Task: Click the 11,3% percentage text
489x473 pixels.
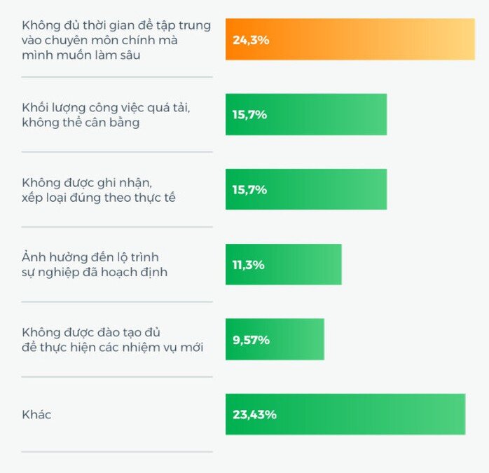Action: pos(249,265)
